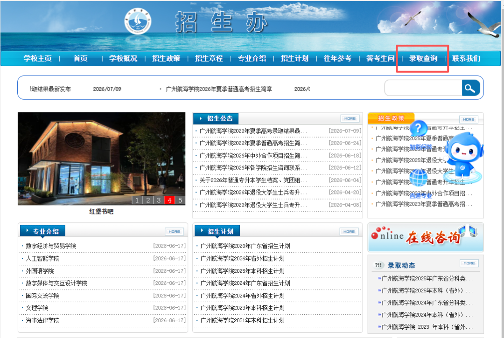The width and height of the screenshot is (504, 338).
Task: Switch slideshow to slide 1
Action: tap(137, 200)
